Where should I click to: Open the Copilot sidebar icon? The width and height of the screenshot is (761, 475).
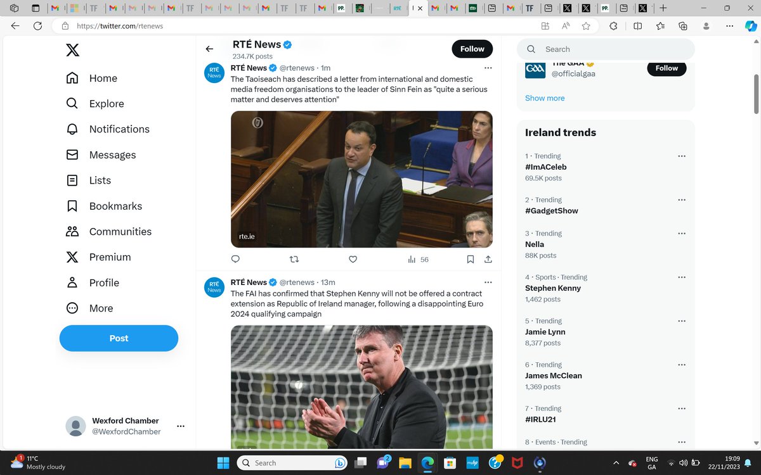[750, 26]
